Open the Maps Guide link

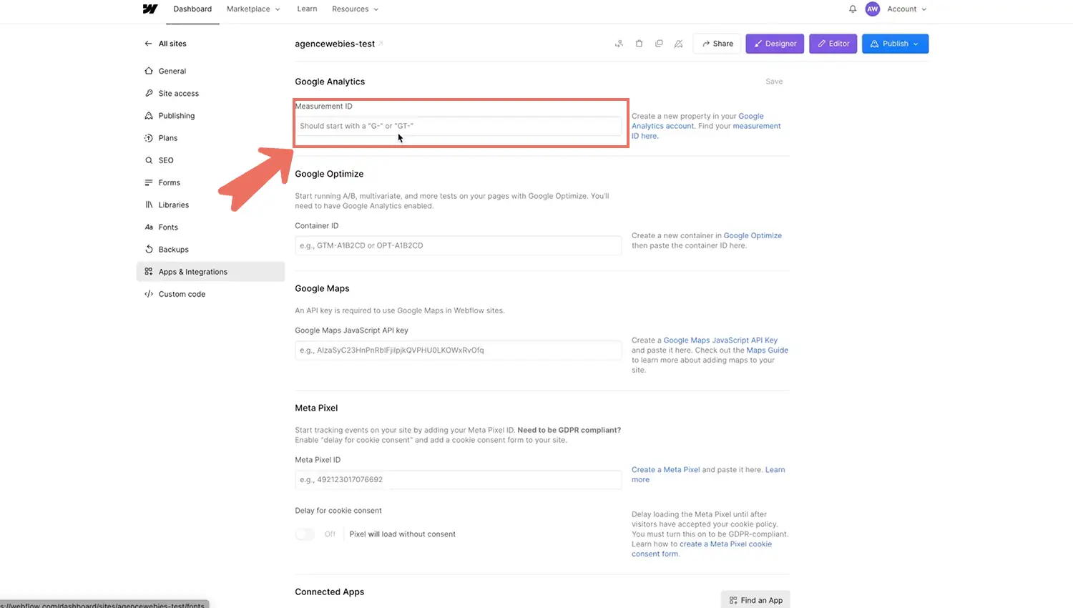coord(767,350)
